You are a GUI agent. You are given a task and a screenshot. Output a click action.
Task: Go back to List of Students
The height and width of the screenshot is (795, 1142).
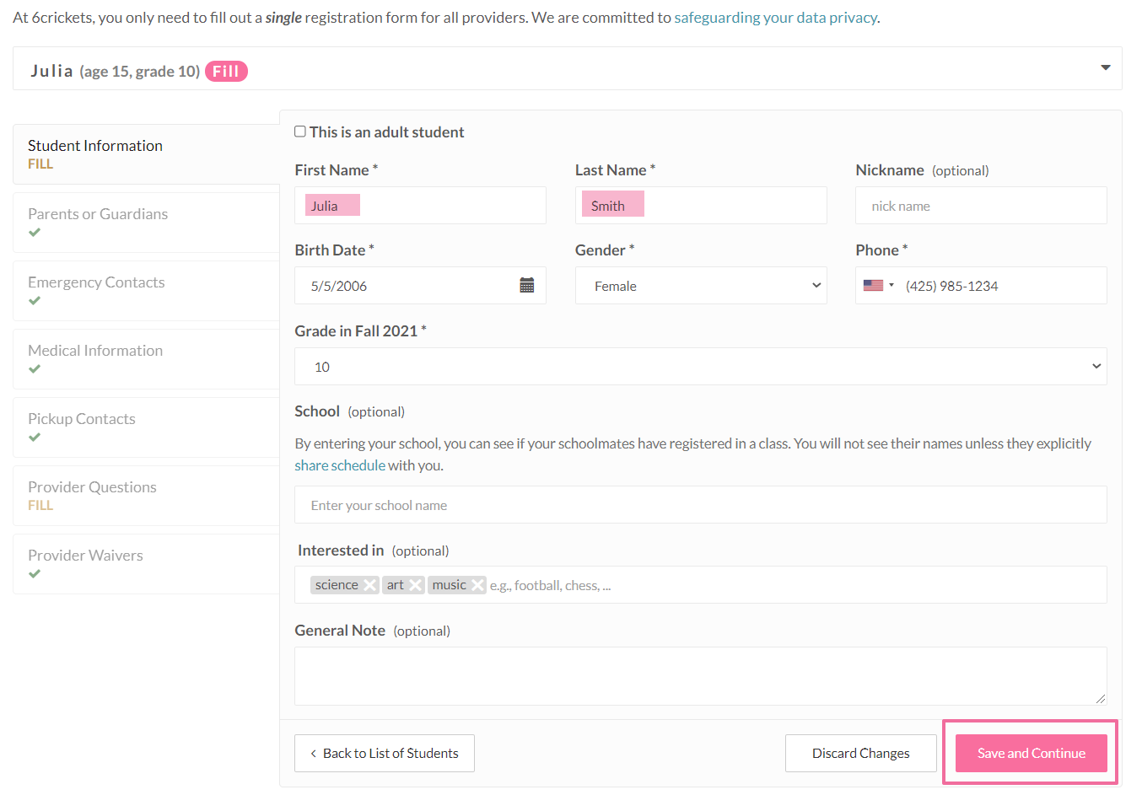[385, 753]
